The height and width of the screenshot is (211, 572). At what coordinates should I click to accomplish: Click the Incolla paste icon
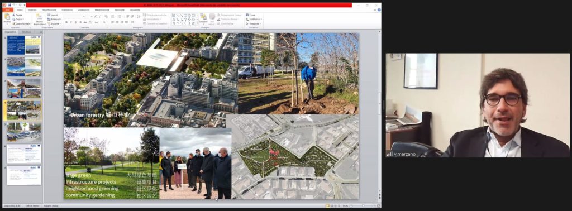(x=7, y=17)
